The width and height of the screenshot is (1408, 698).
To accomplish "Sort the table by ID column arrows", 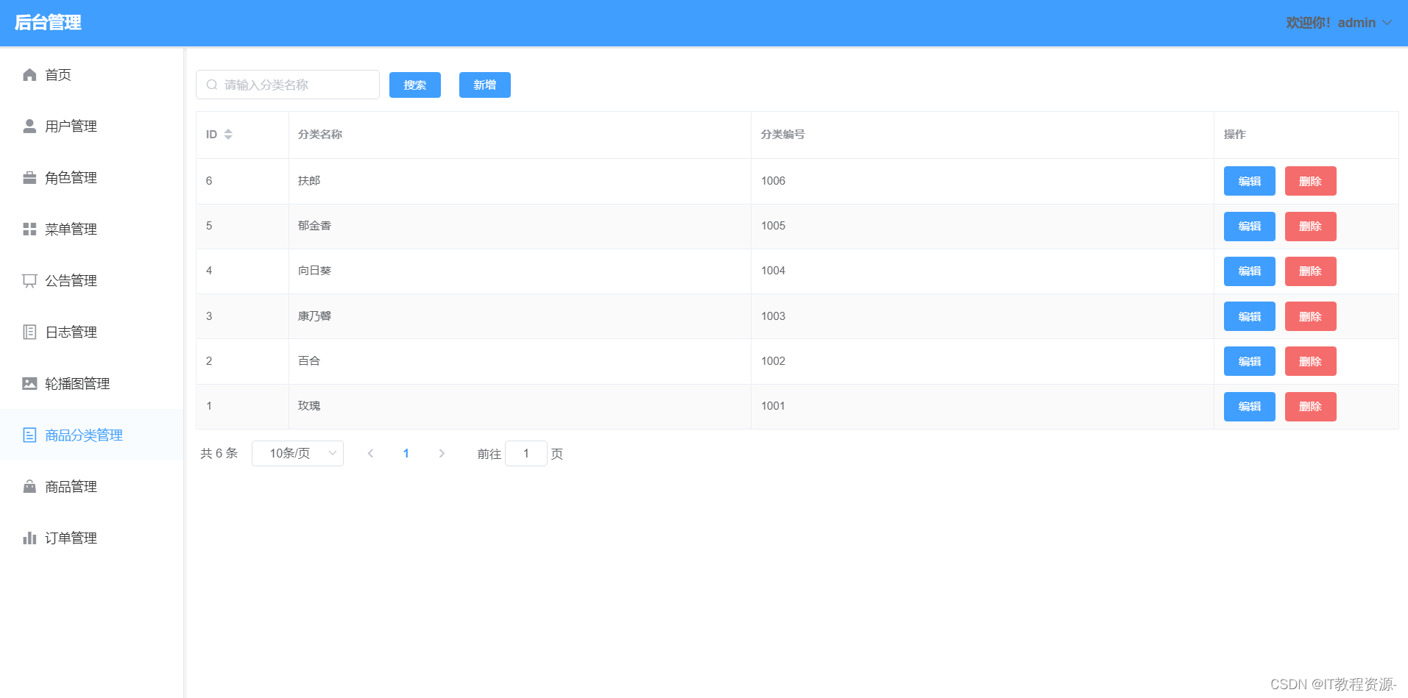I will tap(228, 134).
